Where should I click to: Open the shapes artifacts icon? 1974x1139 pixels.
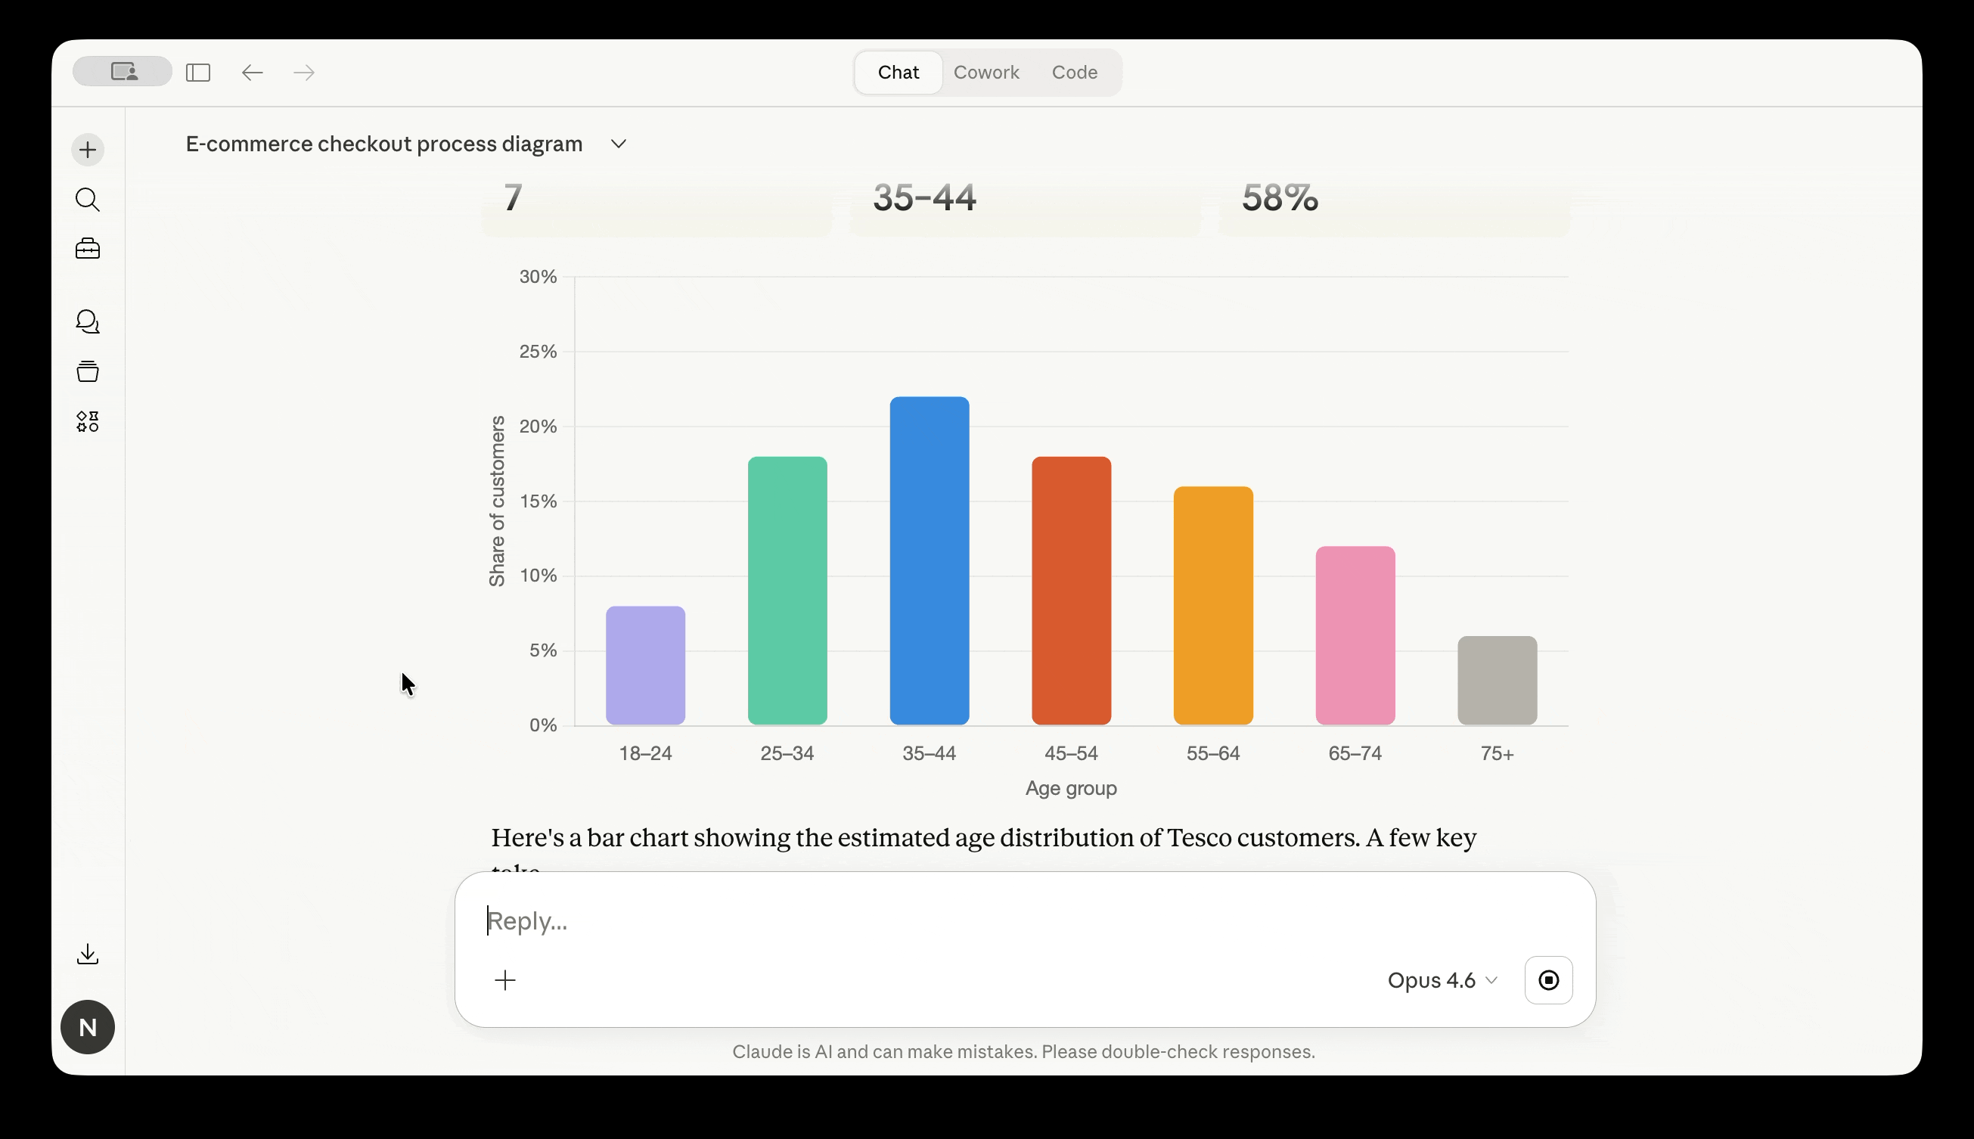tap(88, 422)
